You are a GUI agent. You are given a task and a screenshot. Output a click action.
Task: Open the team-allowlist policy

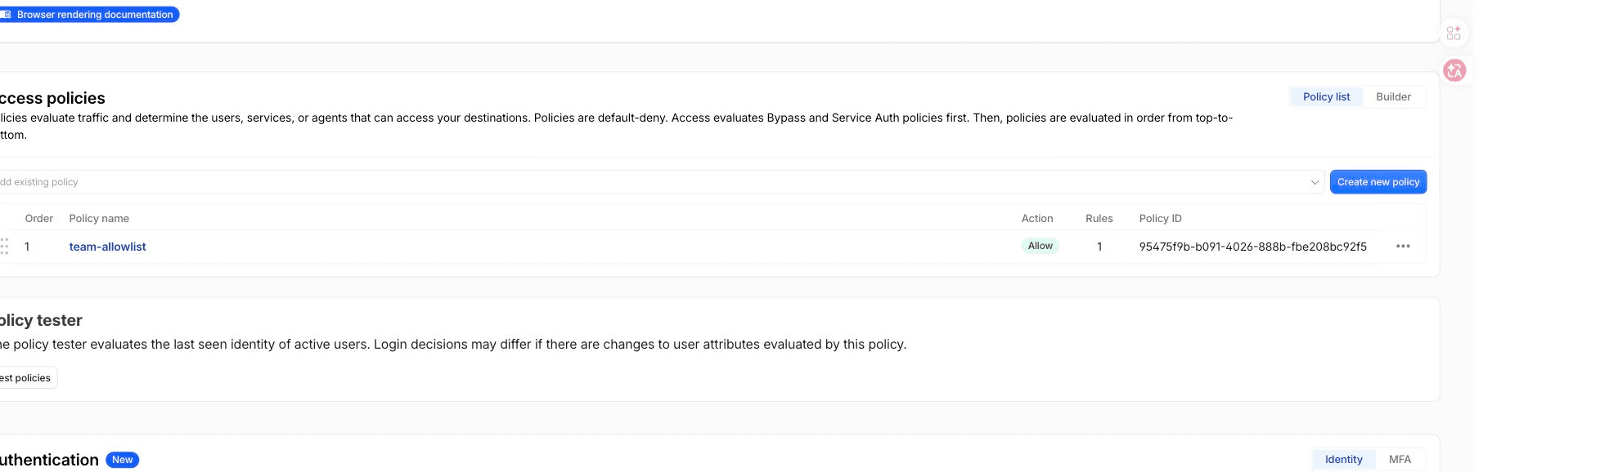(x=107, y=247)
